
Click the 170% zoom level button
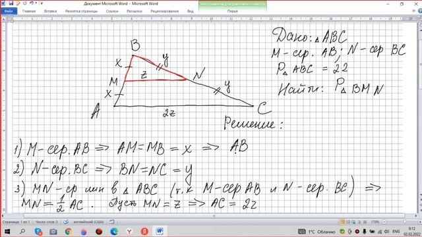tap(375, 222)
